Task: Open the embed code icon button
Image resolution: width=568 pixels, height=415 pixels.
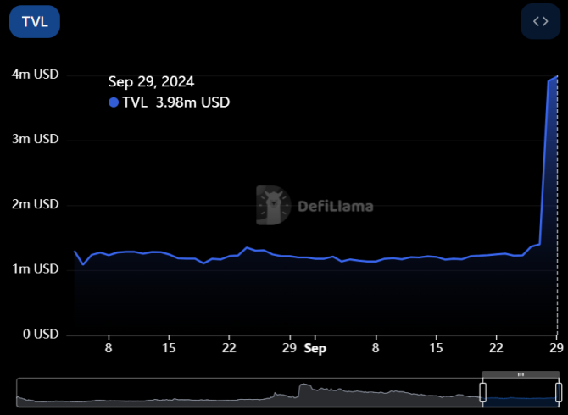Action: coord(541,22)
